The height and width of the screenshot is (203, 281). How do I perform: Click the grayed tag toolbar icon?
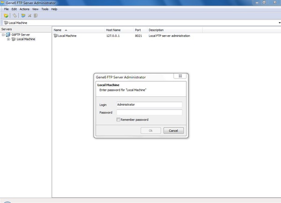tap(15, 16)
